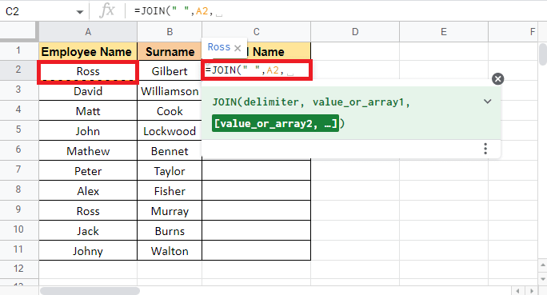This screenshot has height=295, width=547.
Task: Select column A header
Action: pos(88,32)
